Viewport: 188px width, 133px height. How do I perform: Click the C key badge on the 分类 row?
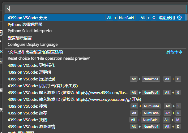coord(153,18)
